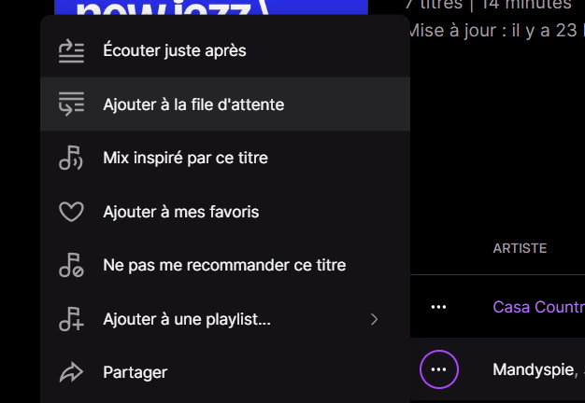Click the do-not-recommend note icon
Viewport: 585px width, 403px height.
pos(71,265)
